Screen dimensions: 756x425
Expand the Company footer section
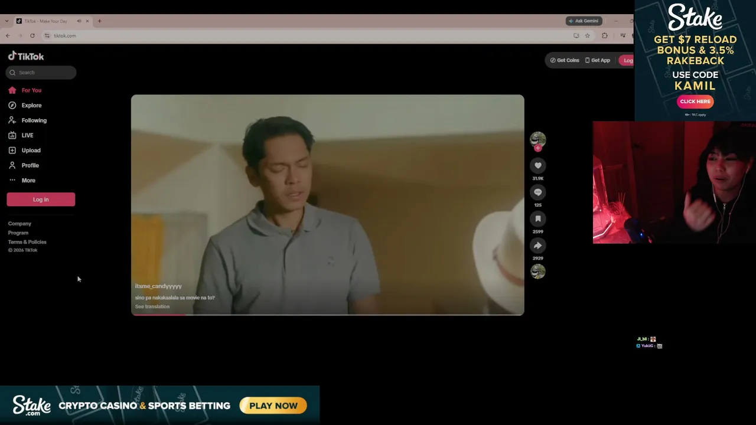[x=19, y=224]
